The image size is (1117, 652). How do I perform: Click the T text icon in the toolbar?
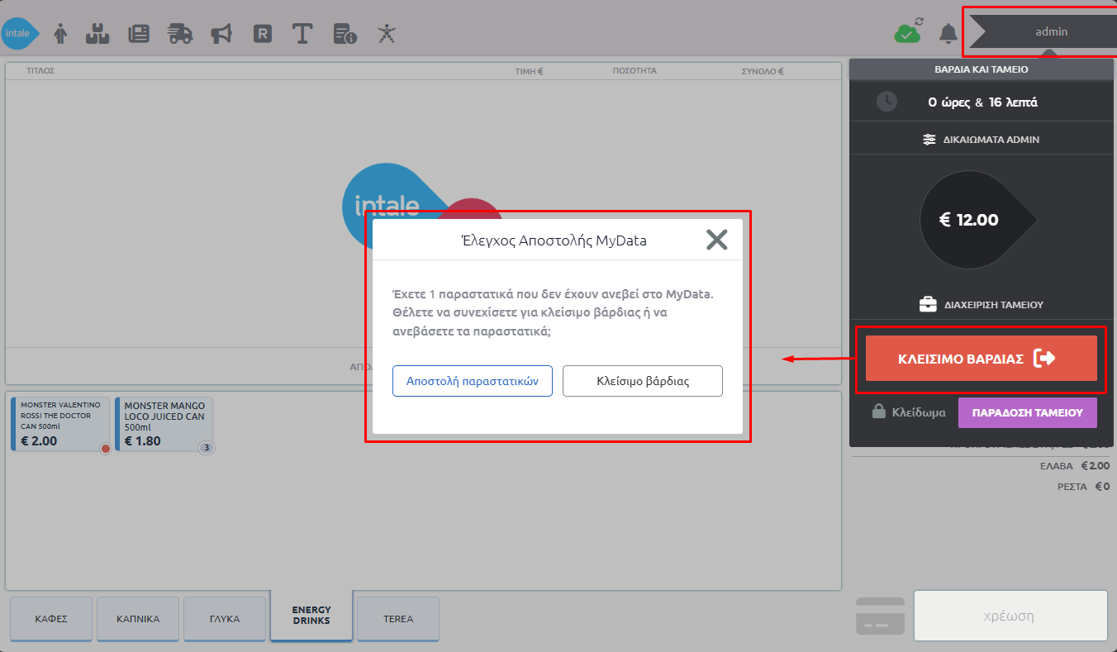coord(302,34)
